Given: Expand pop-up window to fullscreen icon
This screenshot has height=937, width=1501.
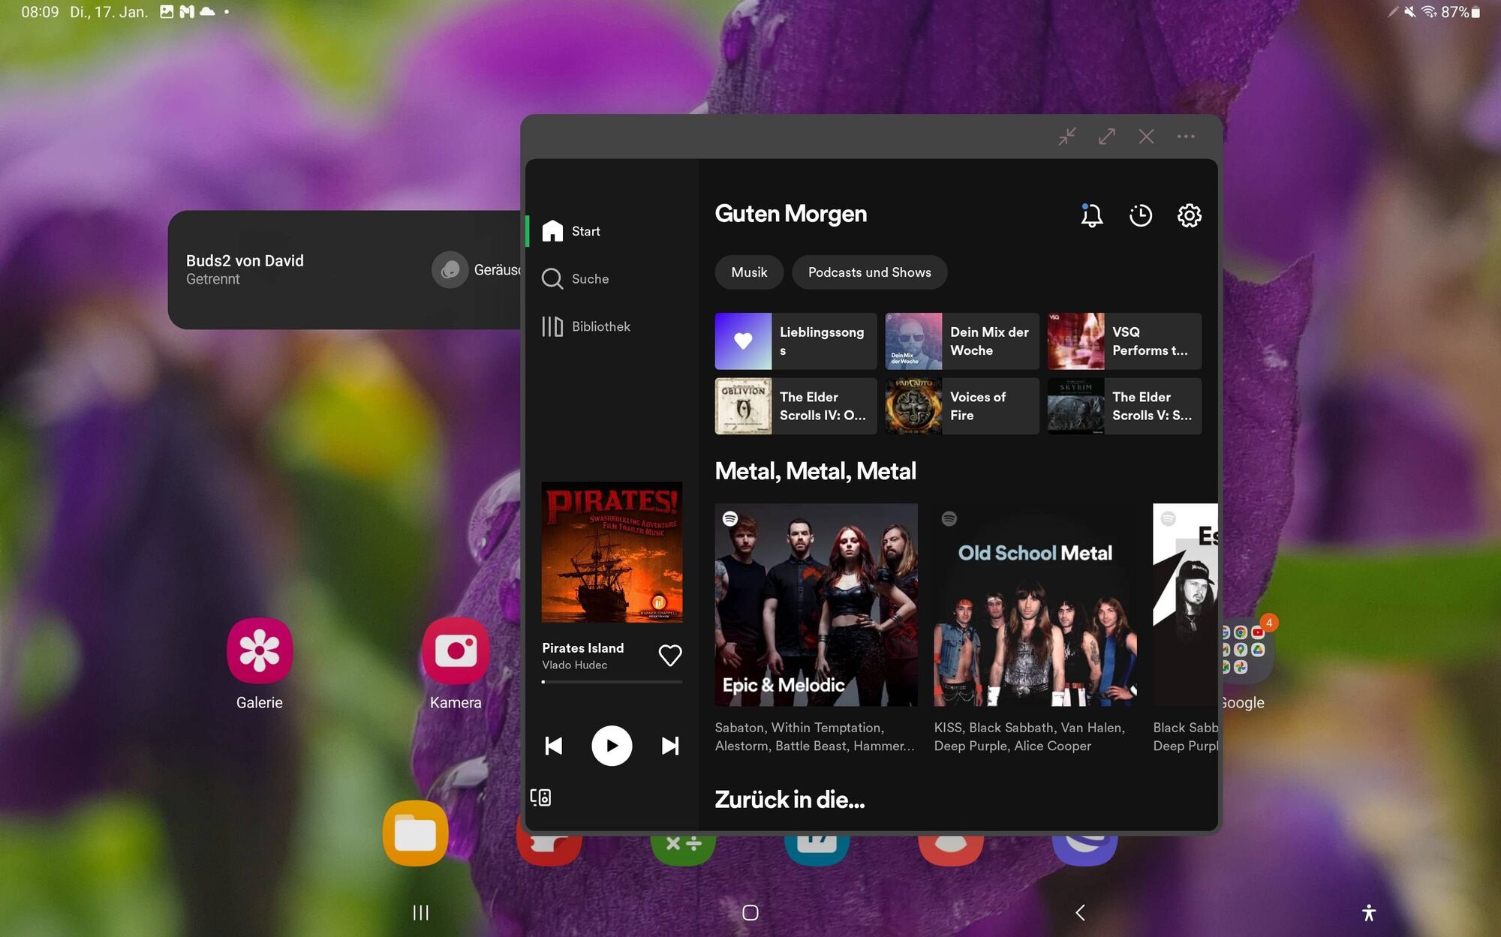Looking at the screenshot, I should tap(1106, 137).
